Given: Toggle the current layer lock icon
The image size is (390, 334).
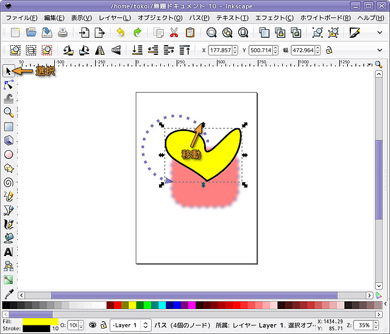Looking at the screenshot, I should click(104, 325).
